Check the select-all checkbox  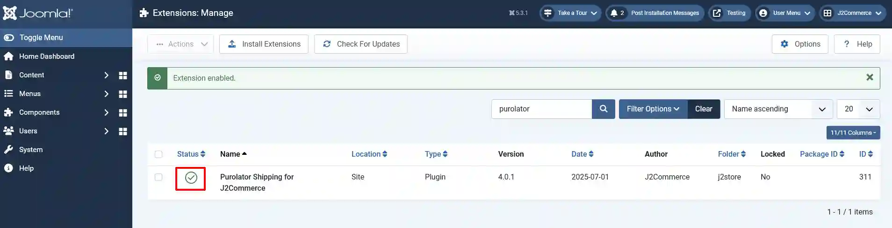(158, 154)
